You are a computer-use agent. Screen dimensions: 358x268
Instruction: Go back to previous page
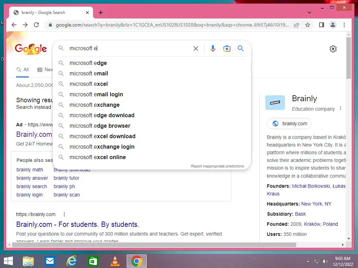point(14,25)
